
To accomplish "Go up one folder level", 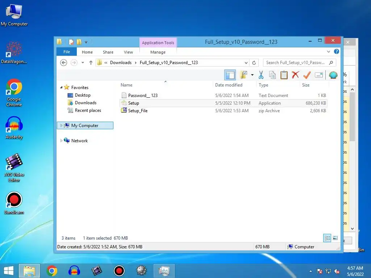I will coord(91,63).
